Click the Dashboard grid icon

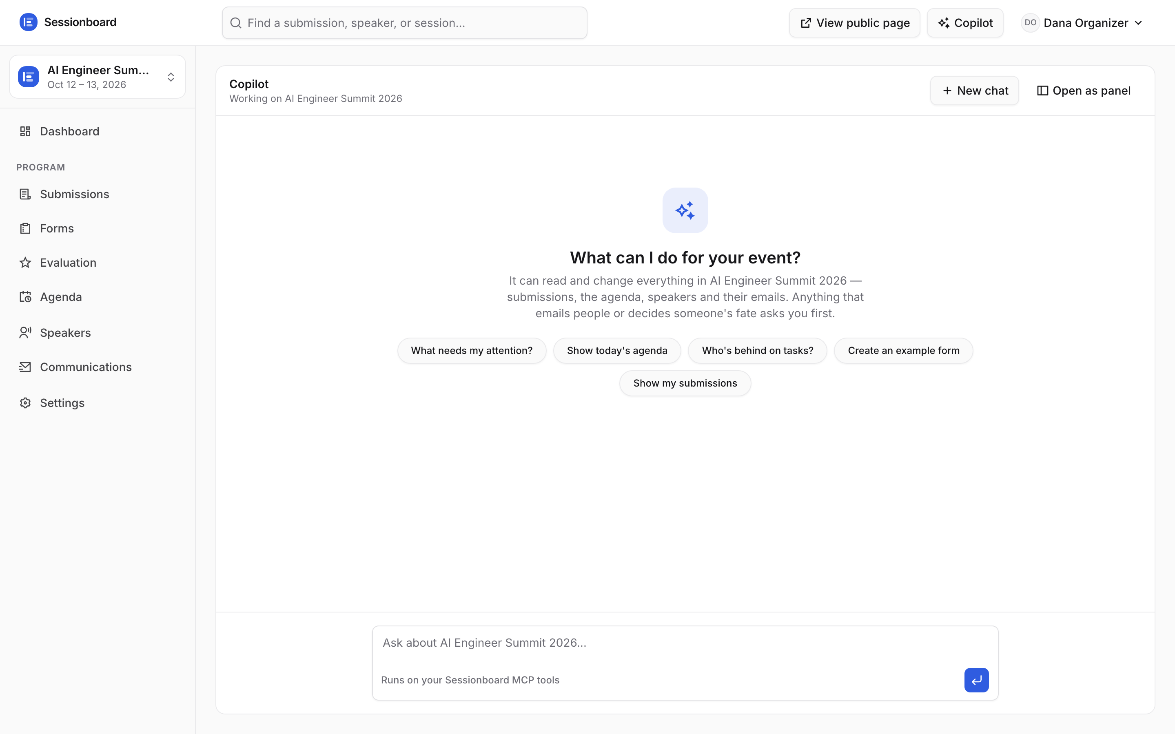tap(25, 132)
